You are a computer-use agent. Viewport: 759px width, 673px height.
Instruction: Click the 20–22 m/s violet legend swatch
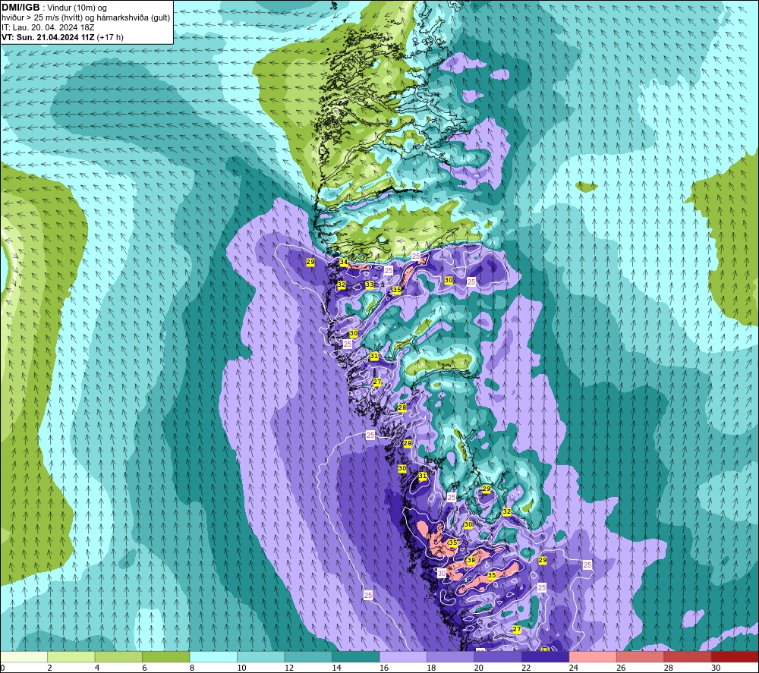(x=498, y=657)
